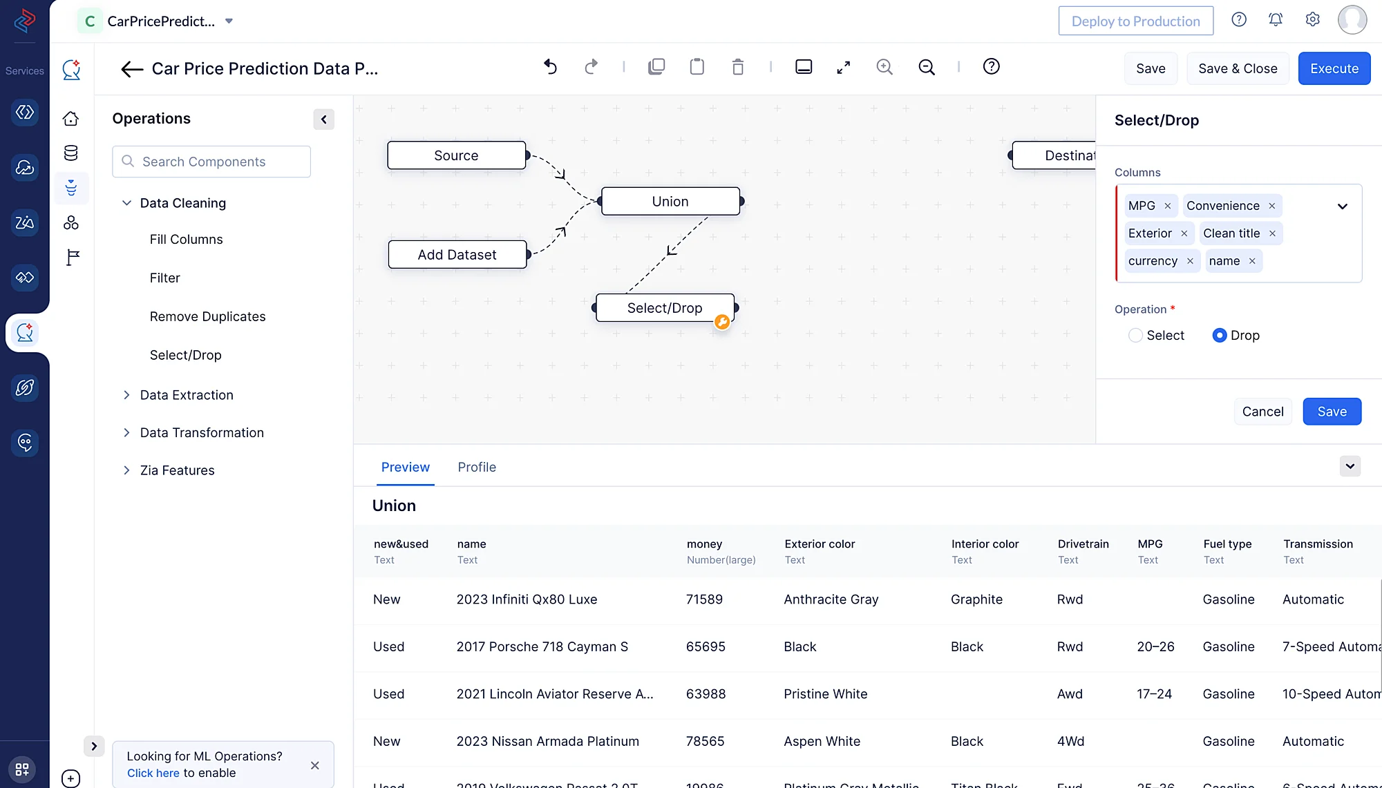Open the user profile avatar
Image resolution: width=1382 pixels, height=788 pixels.
coord(1352,19)
